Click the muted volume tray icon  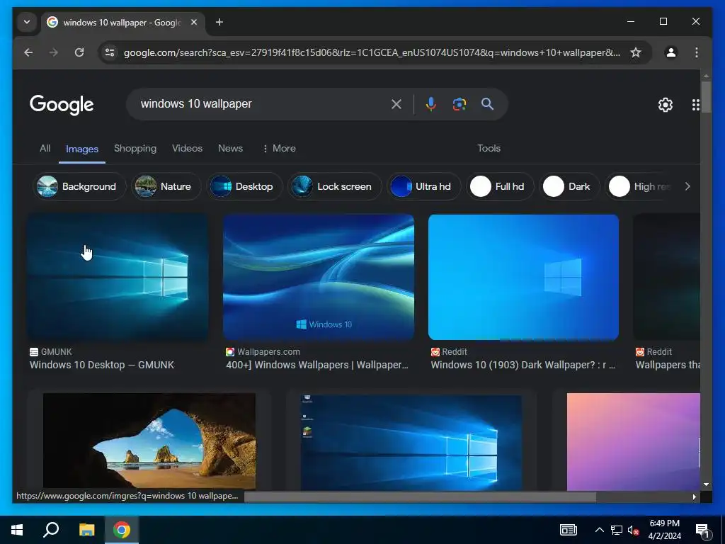(x=634, y=531)
